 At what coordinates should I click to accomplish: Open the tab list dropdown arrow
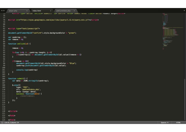pyautogui.click(x=184, y=10)
